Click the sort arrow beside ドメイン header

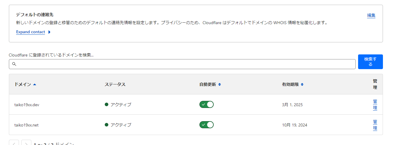tap(35, 84)
